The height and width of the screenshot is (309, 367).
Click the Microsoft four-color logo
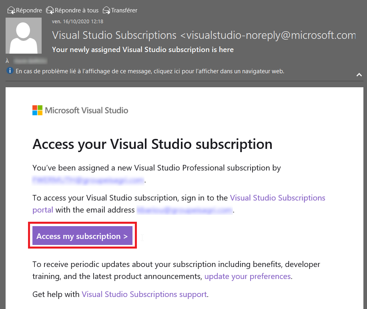[38, 110]
